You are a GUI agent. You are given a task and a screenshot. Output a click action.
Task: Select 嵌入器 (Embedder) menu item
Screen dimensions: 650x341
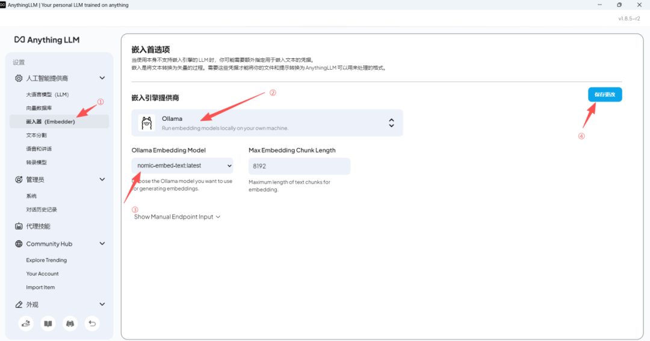tap(59, 121)
